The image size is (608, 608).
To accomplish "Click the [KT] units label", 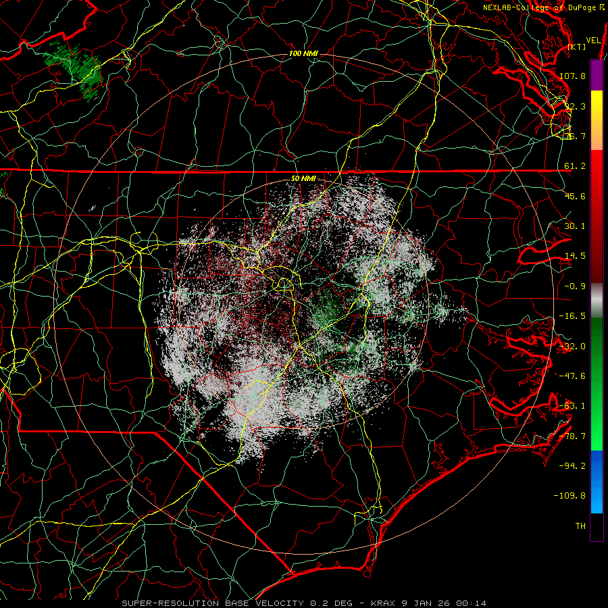I will click(x=577, y=47).
